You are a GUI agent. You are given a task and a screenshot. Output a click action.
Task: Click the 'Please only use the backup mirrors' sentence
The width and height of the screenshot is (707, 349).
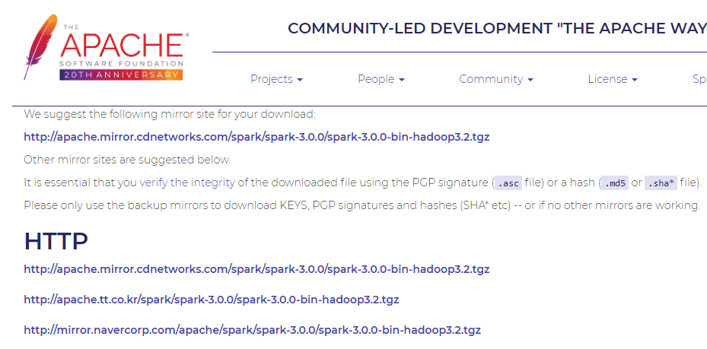[362, 205]
